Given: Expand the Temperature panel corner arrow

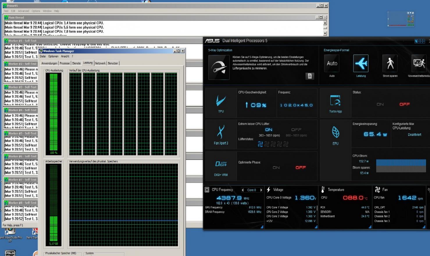Looking at the screenshot, I should (x=370, y=227).
